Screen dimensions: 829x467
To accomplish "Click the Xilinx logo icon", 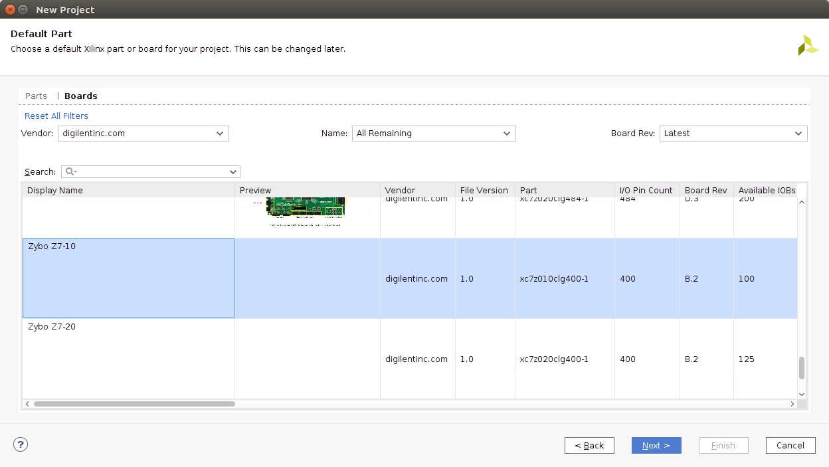I will [x=808, y=45].
